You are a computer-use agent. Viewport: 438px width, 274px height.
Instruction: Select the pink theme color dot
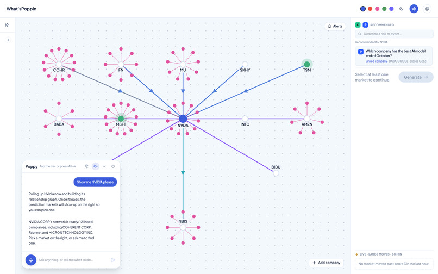pos(377,9)
